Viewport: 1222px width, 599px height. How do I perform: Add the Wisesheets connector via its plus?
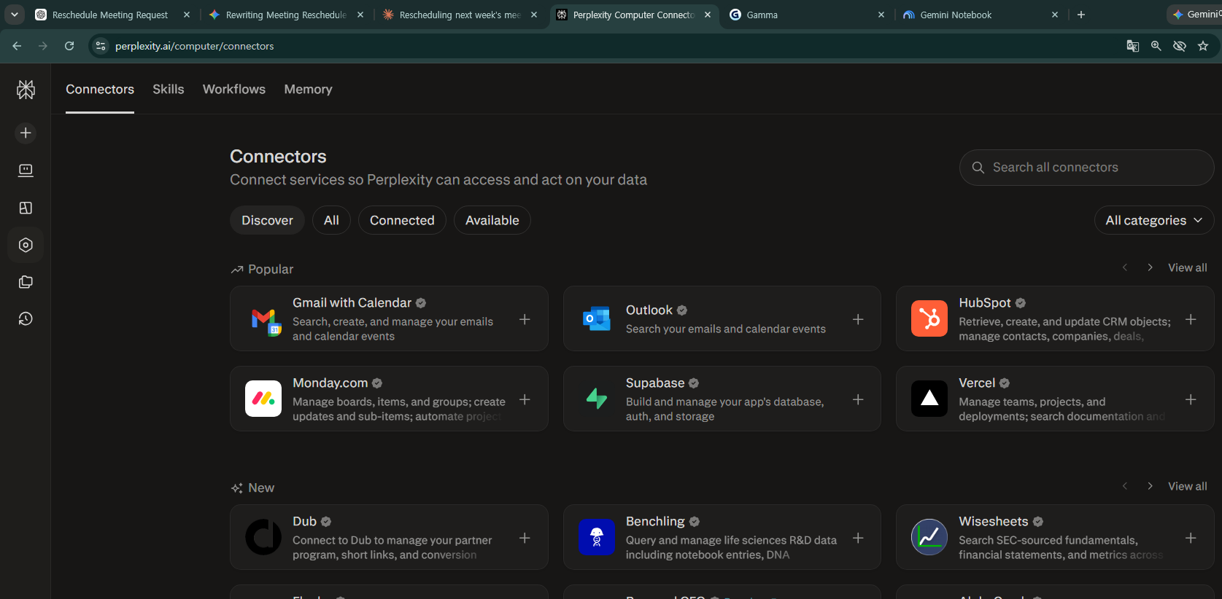[x=1191, y=538]
